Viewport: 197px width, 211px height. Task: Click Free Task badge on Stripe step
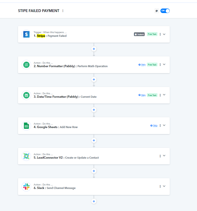point(152,34)
